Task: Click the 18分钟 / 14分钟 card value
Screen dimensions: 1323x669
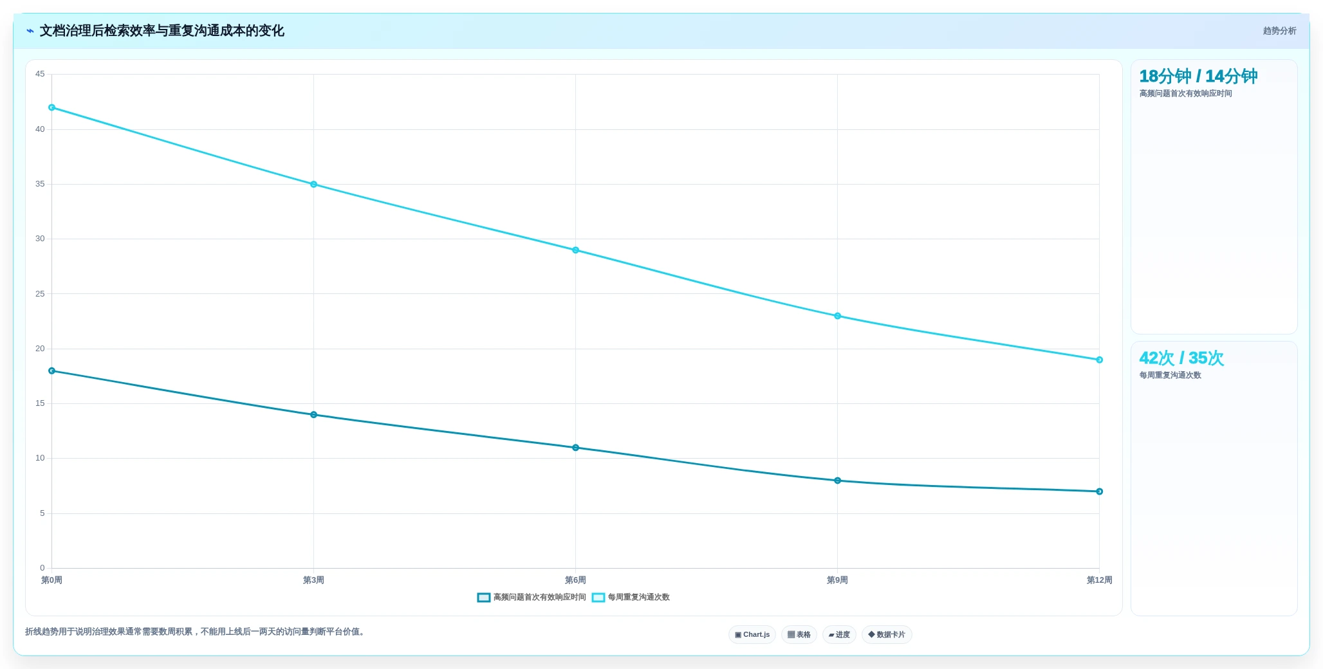Action: pyautogui.click(x=1198, y=77)
